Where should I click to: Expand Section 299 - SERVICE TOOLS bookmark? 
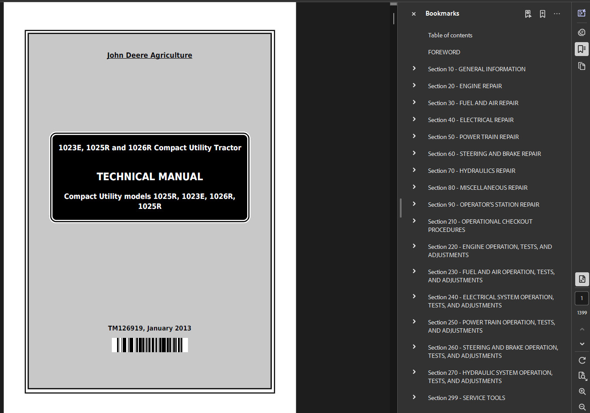click(414, 397)
